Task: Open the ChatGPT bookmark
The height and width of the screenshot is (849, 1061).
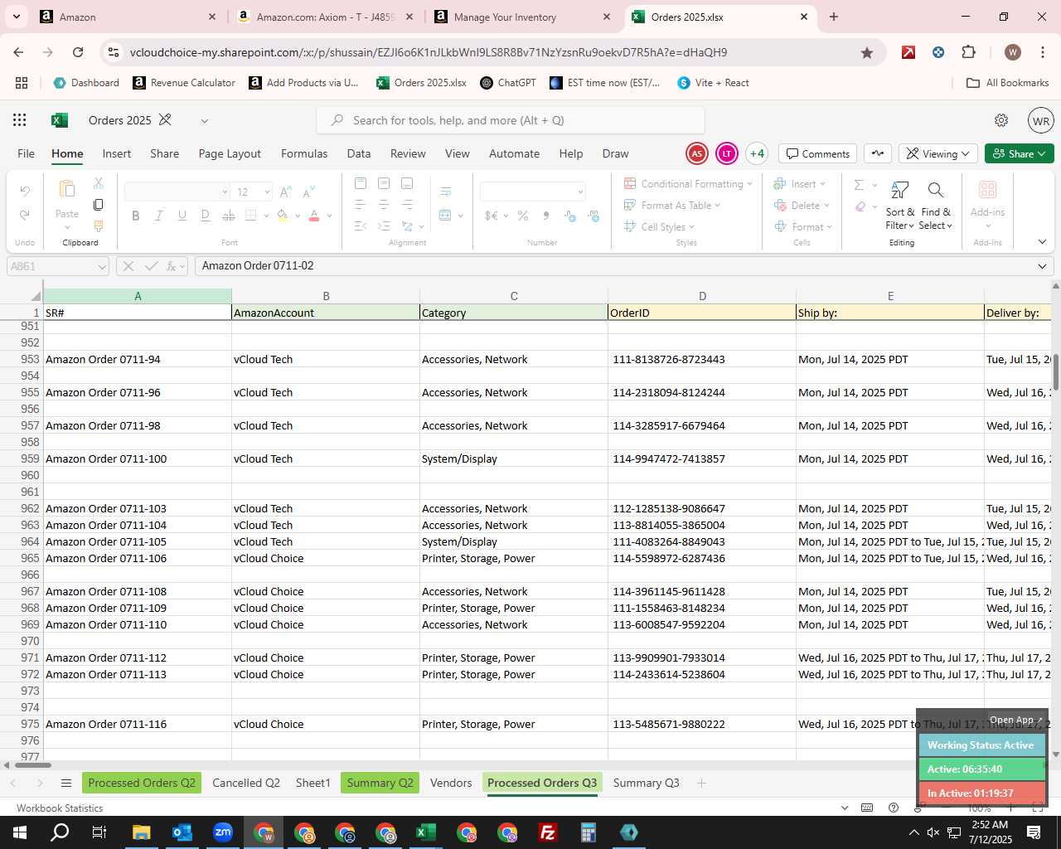Action: click(x=508, y=83)
